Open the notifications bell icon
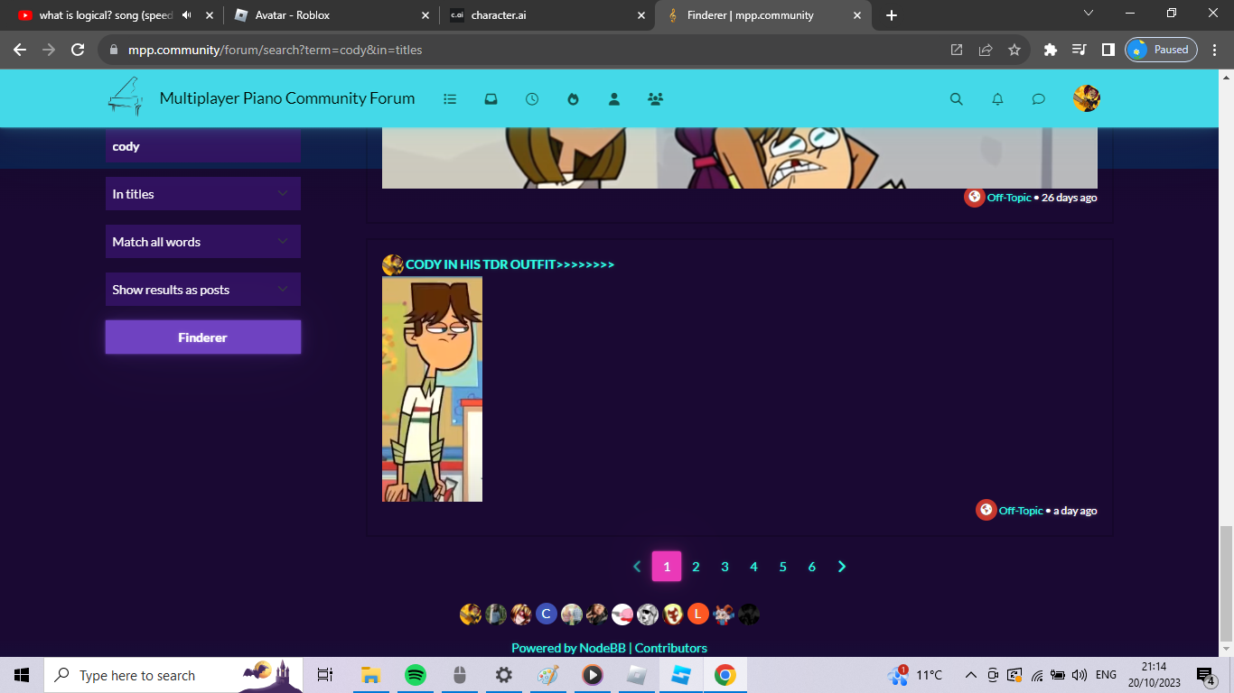1234x693 pixels. pyautogui.click(x=997, y=99)
